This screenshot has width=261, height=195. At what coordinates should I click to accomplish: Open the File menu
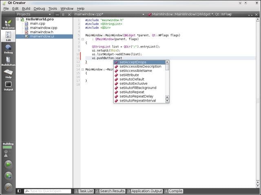point(6,9)
